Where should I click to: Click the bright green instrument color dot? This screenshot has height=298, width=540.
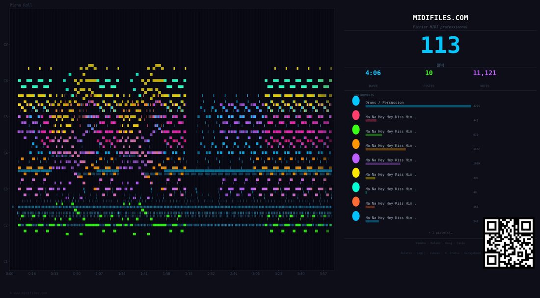click(x=356, y=130)
